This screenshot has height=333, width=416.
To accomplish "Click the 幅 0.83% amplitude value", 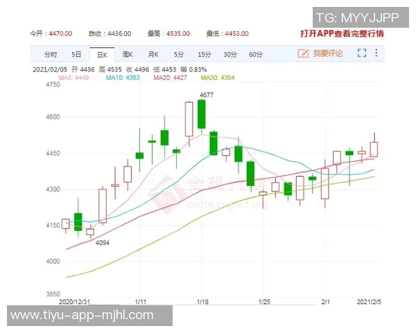I will click(x=193, y=69).
